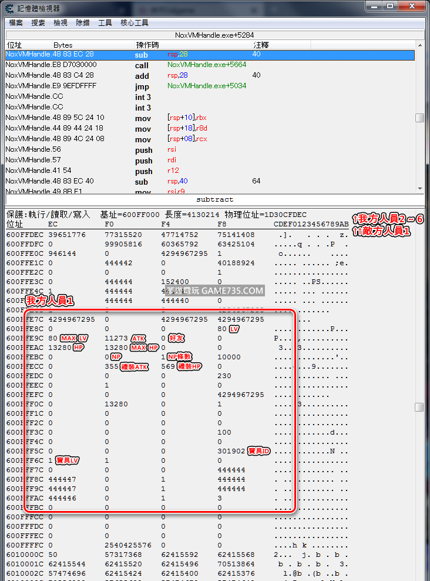Click value 57317368 in row 6010000C
This screenshot has width=430, height=581.
pyautogui.click(x=123, y=555)
